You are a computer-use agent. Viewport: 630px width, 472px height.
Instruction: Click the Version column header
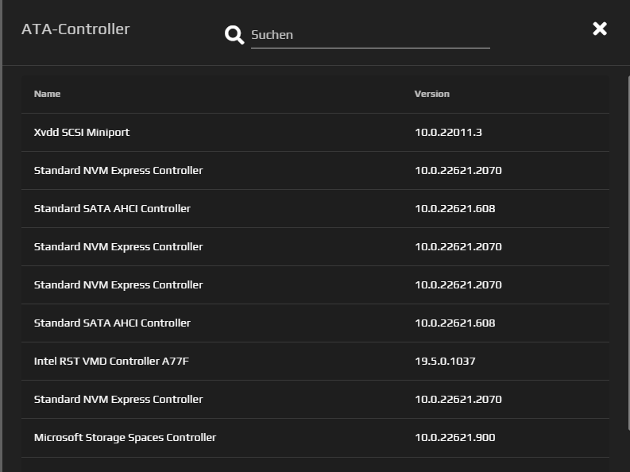coord(431,94)
